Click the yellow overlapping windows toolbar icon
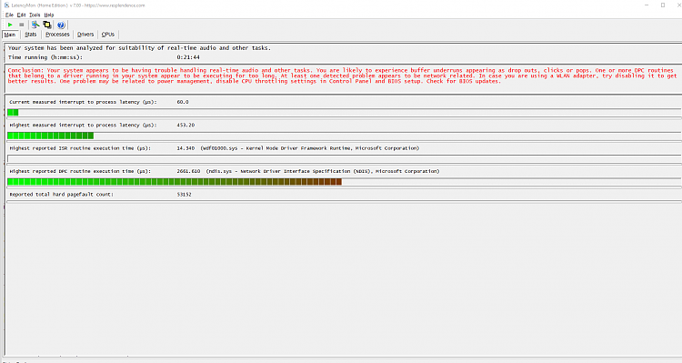 click(47, 25)
